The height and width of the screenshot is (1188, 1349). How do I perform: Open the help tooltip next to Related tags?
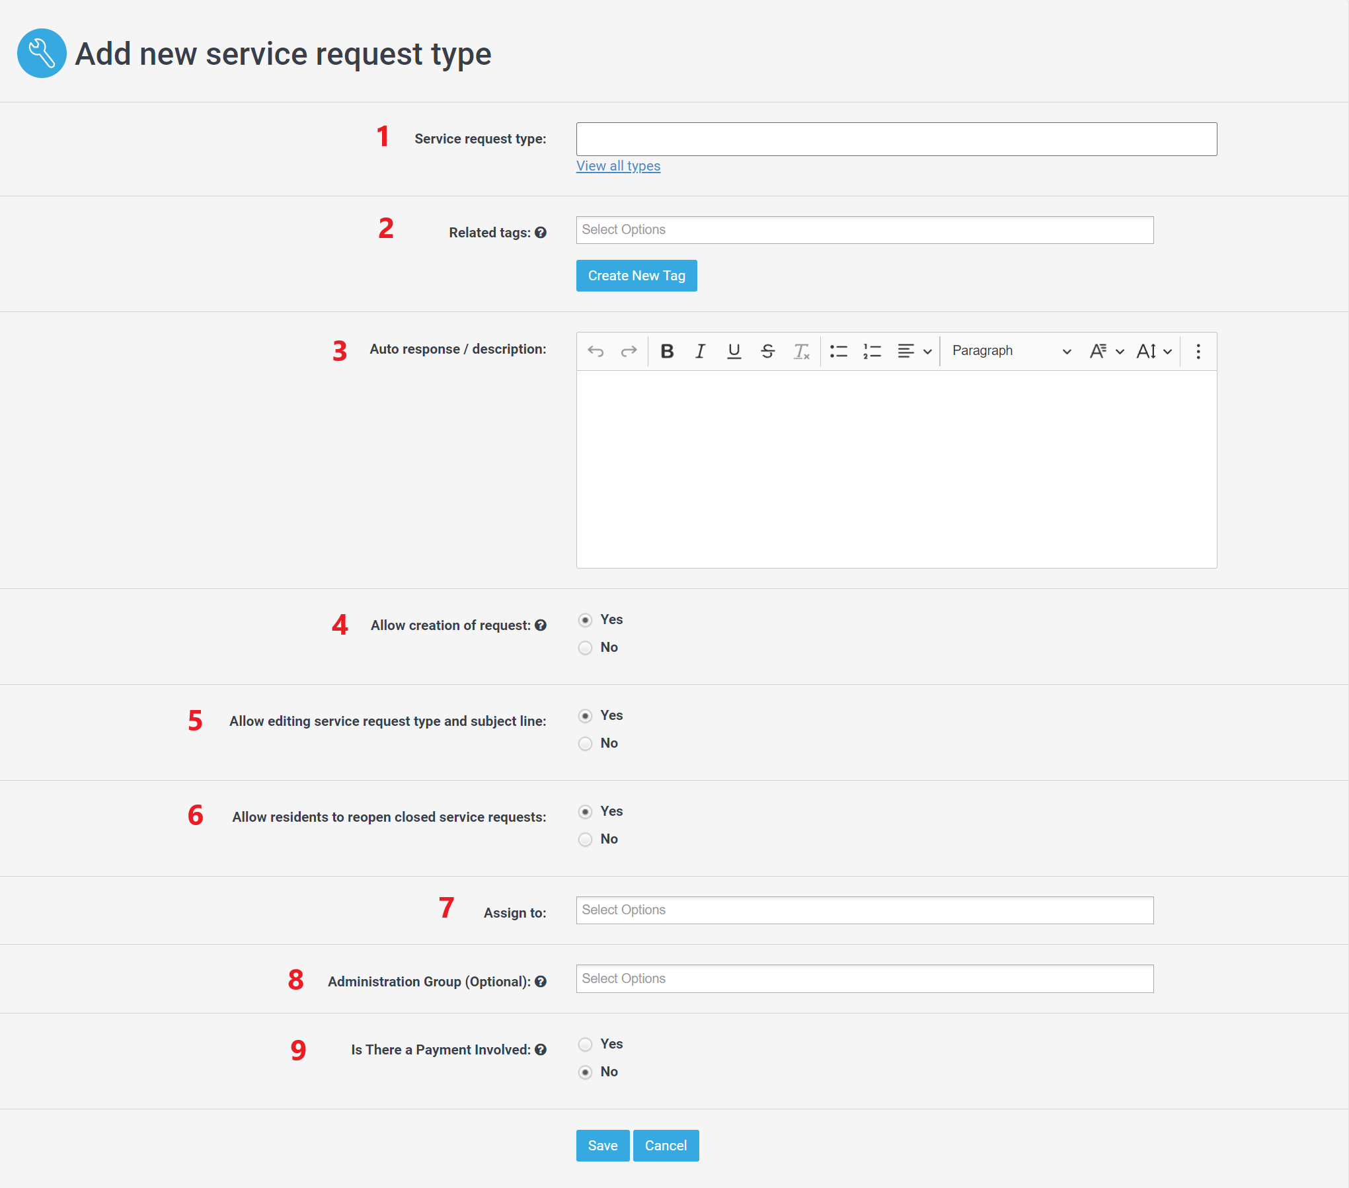(x=541, y=233)
